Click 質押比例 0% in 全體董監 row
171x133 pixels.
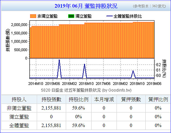[x=158, y=125]
